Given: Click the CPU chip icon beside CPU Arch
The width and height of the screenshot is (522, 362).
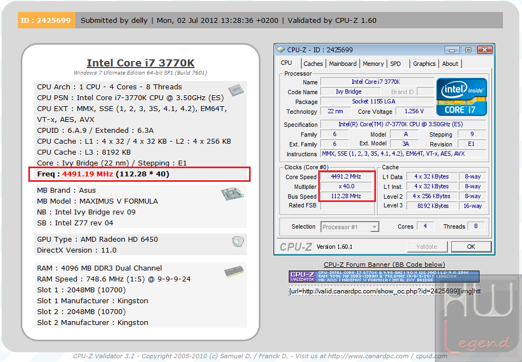Looking at the screenshot, I should 236,90.
